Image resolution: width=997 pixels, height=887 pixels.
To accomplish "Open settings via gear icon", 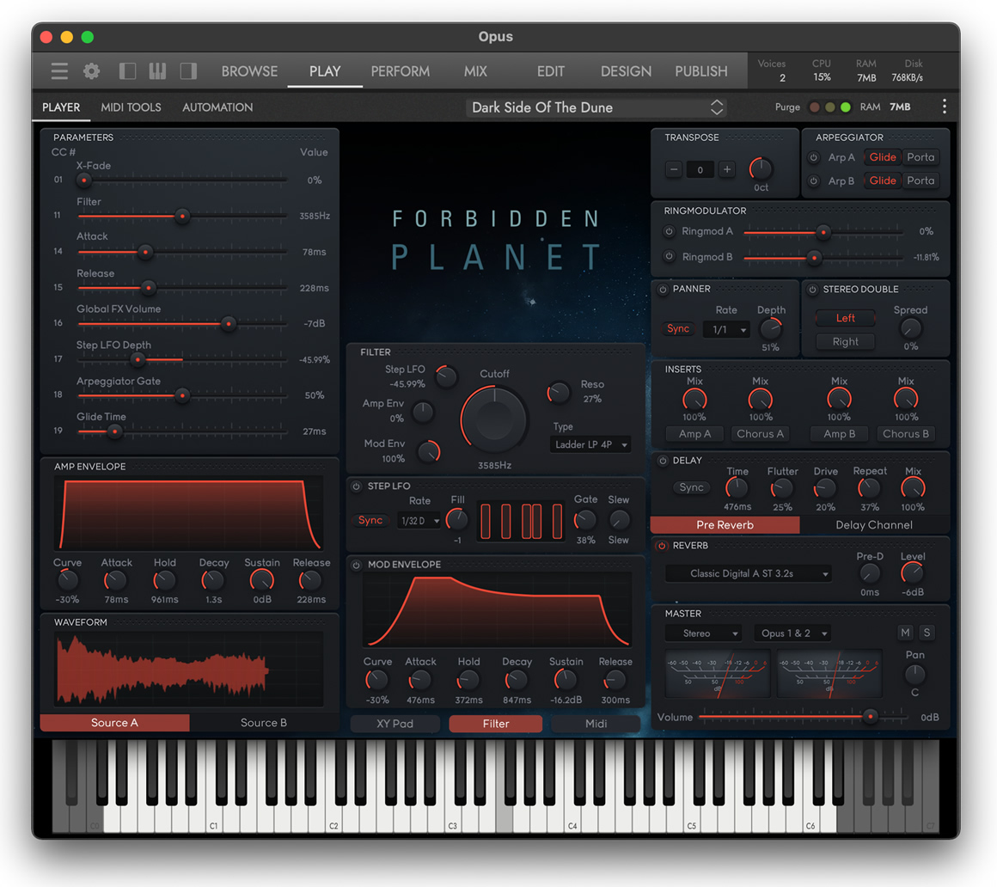I will pyautogui.click(x=92, y=71).
